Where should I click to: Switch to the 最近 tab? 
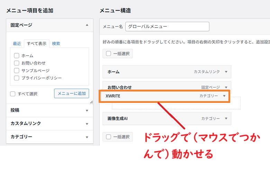(x=17, y=43)
